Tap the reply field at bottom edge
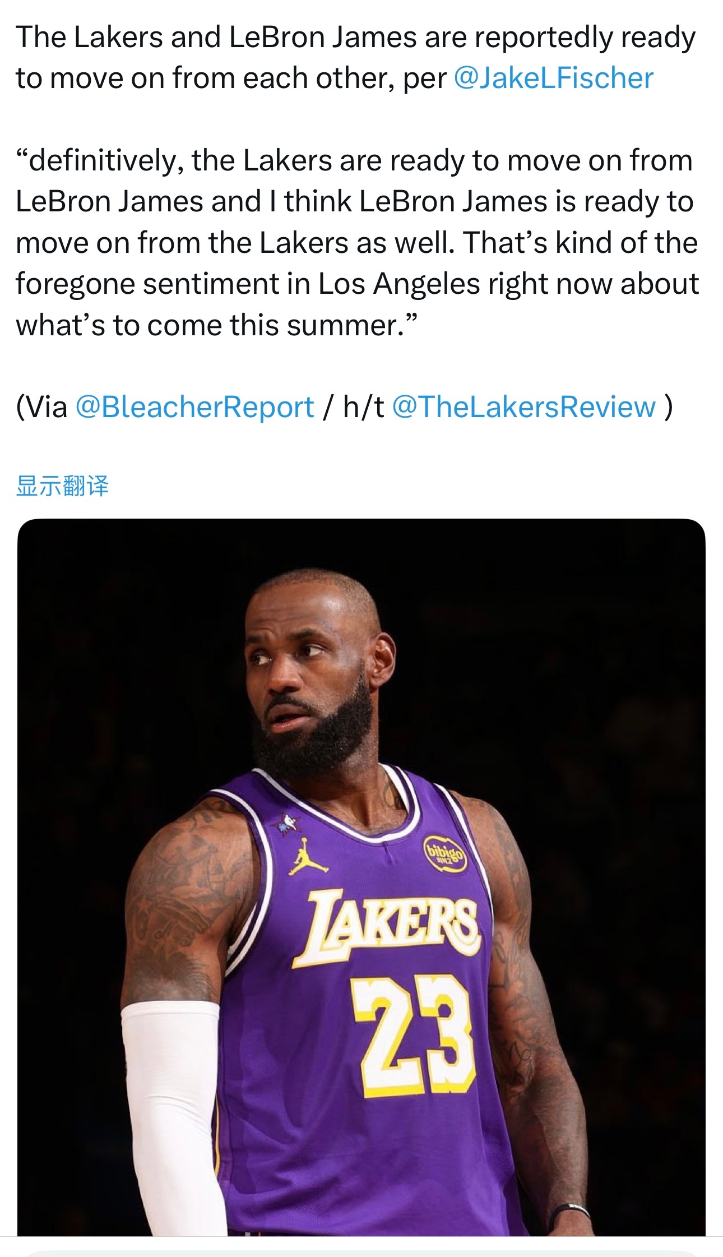 point(361,1252)
